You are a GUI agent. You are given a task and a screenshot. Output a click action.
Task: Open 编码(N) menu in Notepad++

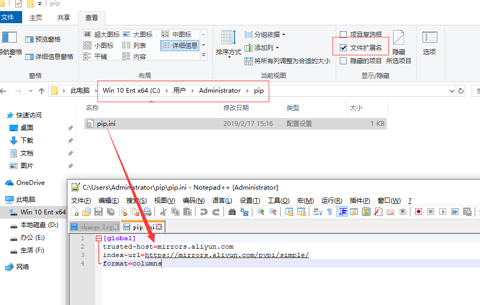pos(193,201)
